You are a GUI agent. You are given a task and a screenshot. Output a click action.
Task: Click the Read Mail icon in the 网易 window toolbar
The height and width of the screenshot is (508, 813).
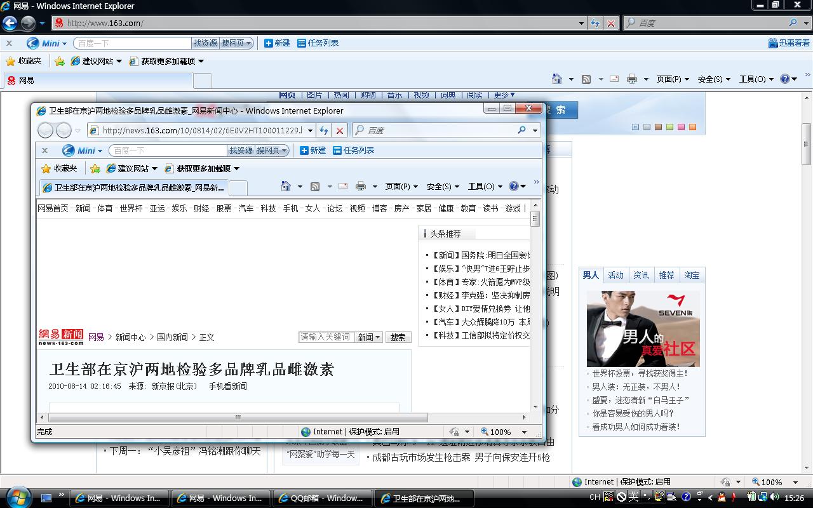pyautogui.click(x=614, y=79)
